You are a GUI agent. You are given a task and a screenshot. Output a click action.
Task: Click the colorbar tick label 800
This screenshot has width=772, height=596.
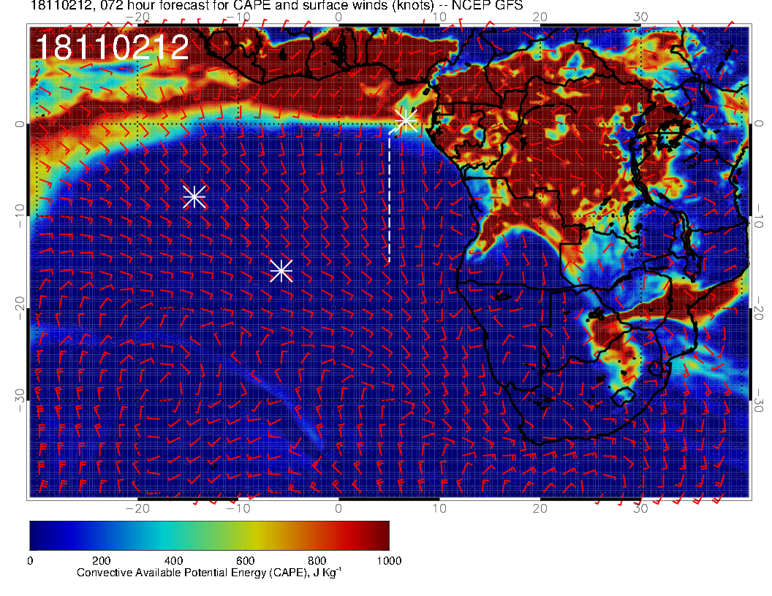coord(317,561)
